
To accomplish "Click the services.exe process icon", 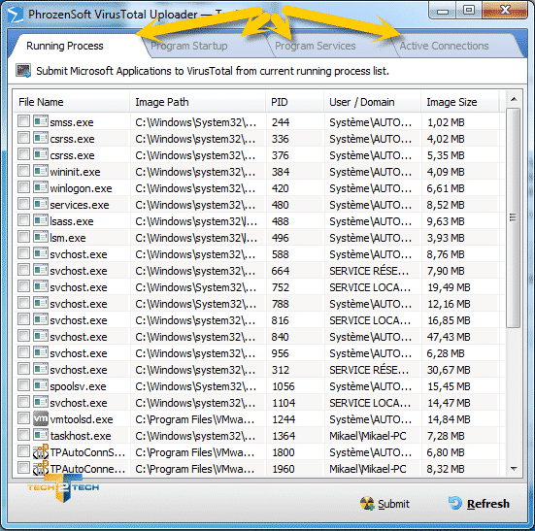I will (x=41, y=204).
